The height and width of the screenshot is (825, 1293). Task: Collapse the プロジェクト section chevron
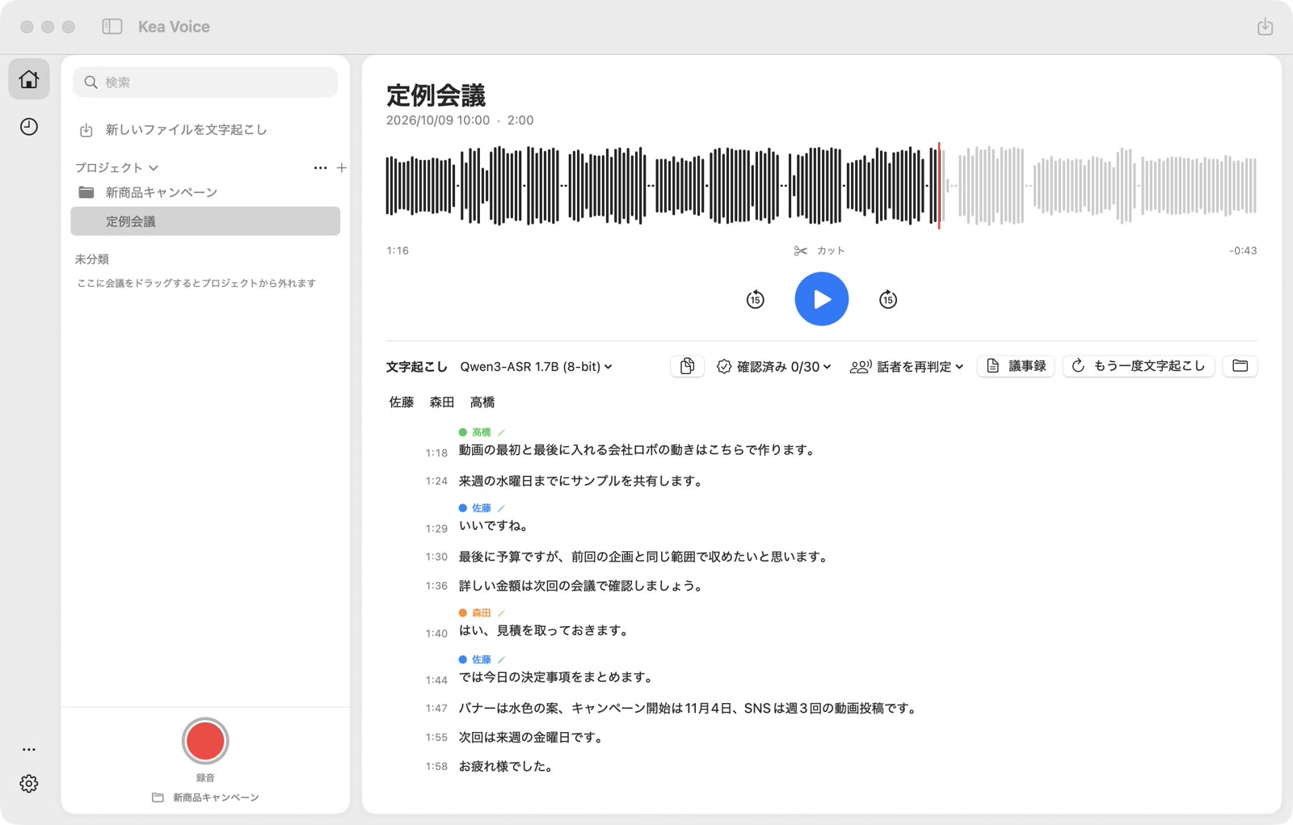154,168
